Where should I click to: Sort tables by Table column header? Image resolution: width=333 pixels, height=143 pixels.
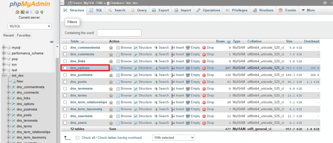74,41
